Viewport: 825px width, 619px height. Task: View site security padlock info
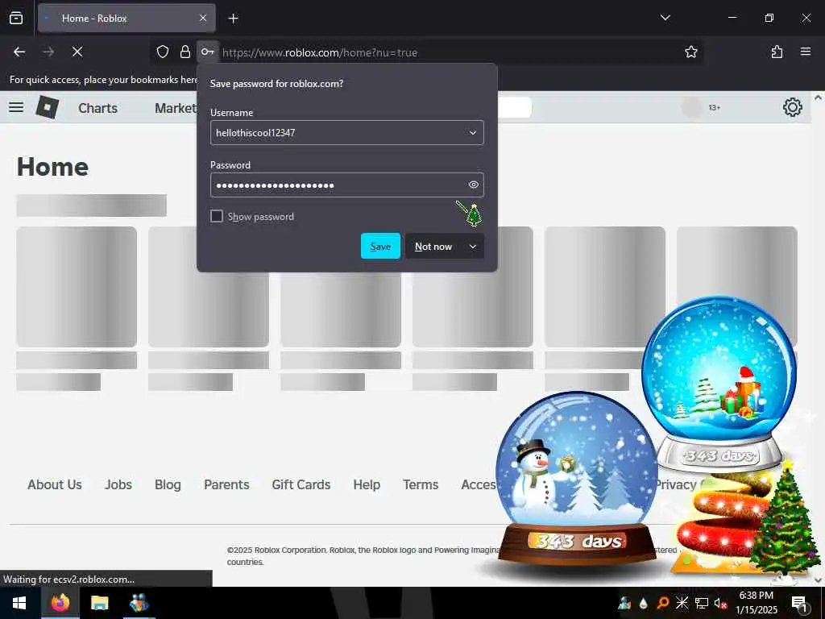[x=185, y=52]
